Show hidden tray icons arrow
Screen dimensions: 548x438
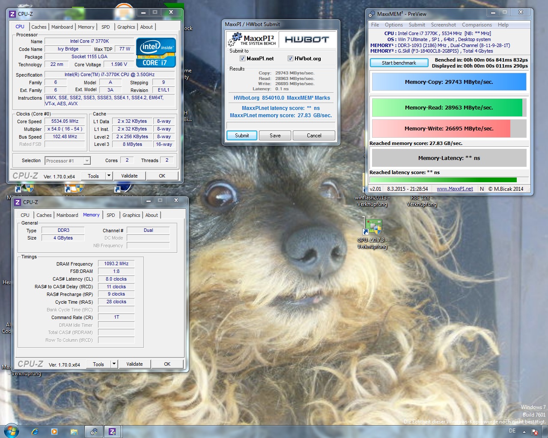click(524, 432)
